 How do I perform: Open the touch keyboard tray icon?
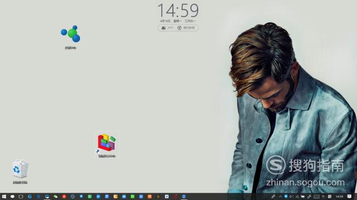coord(316,196)
